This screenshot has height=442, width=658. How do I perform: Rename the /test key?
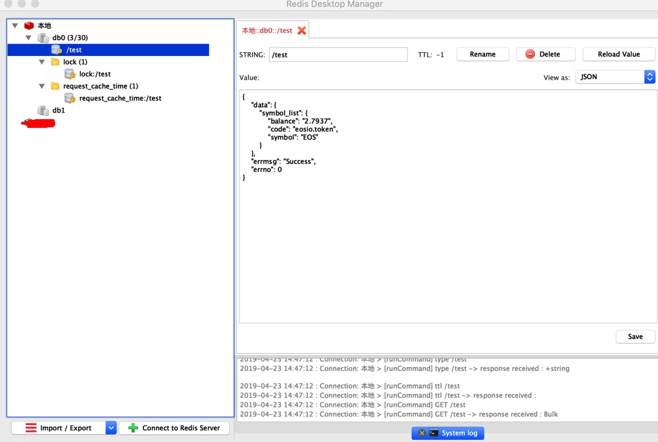[x=482, y=54]
